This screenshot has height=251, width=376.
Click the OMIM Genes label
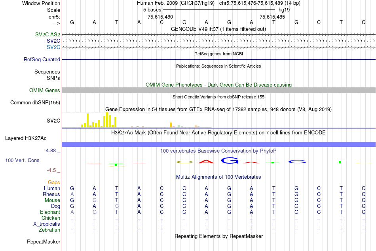[45, 90]
